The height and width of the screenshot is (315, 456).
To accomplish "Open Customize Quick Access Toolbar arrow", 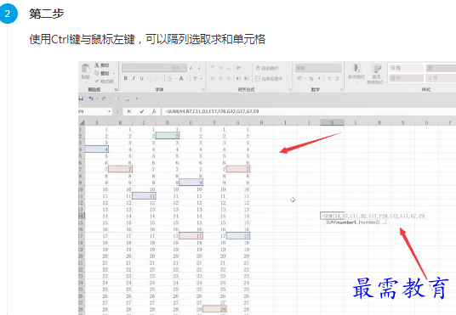I will tap(137, 99).
